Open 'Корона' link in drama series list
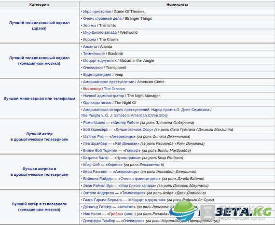The width and height of the screenshot is (275, 225). point(89,40)
